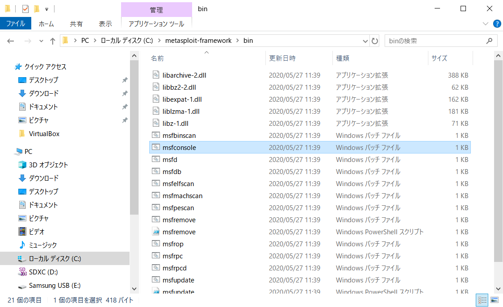The width and height of the screenshot is (503, 307).
Task: Go forward with the right arrow
Action: (28, 41)
